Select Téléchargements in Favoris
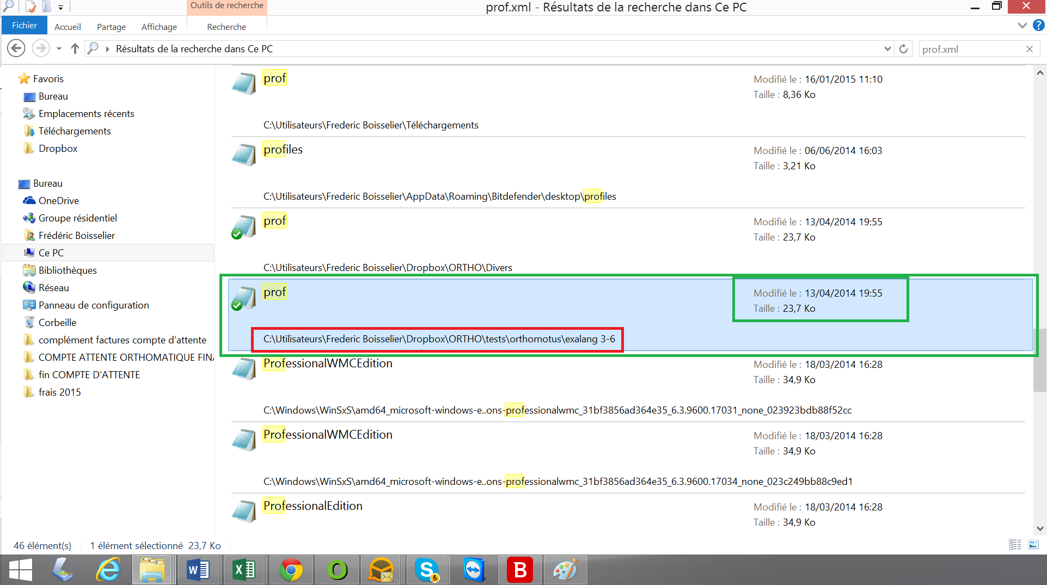 click(75, 131)
